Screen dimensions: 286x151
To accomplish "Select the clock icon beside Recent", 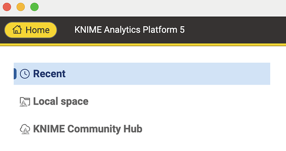I will pos(25,74).
